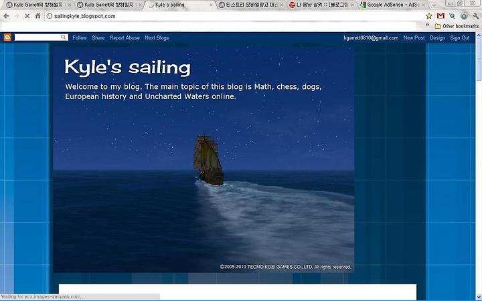The width and height of the screenshot is (482, 301).
Task: Switch to the 나 몰냥 살켜 tab
Action: click(321, 5)
